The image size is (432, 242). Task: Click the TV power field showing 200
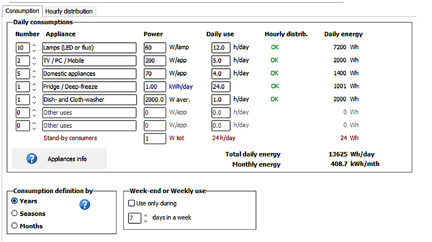click(155, 61)
